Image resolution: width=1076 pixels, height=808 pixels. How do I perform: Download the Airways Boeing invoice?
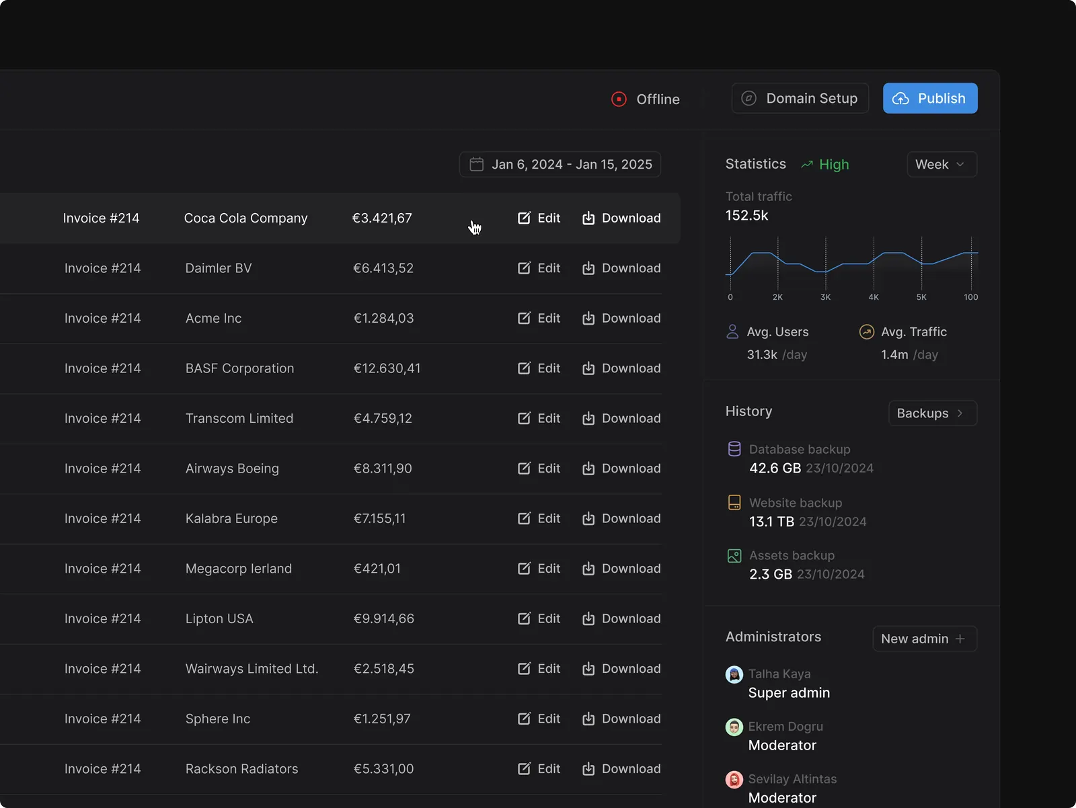coord(621,469)
